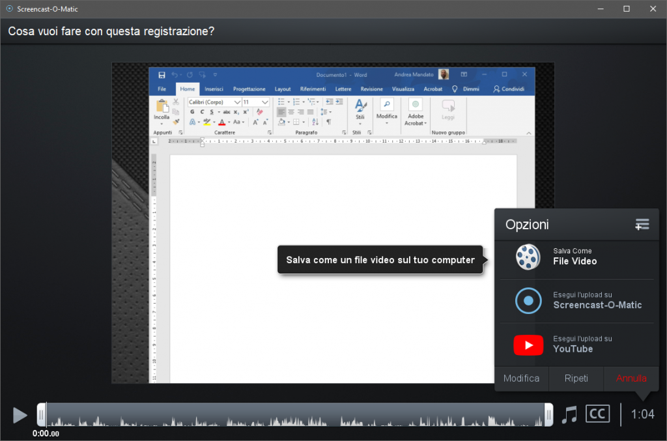Open the CC captions settings

tap(597, 414)
